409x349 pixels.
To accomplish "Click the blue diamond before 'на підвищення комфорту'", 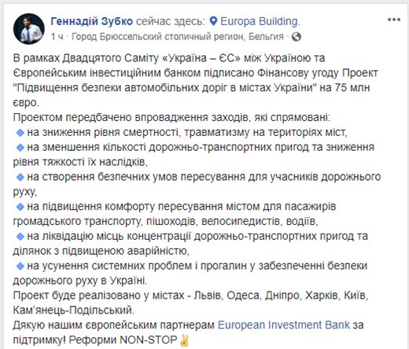I will 20,207.
